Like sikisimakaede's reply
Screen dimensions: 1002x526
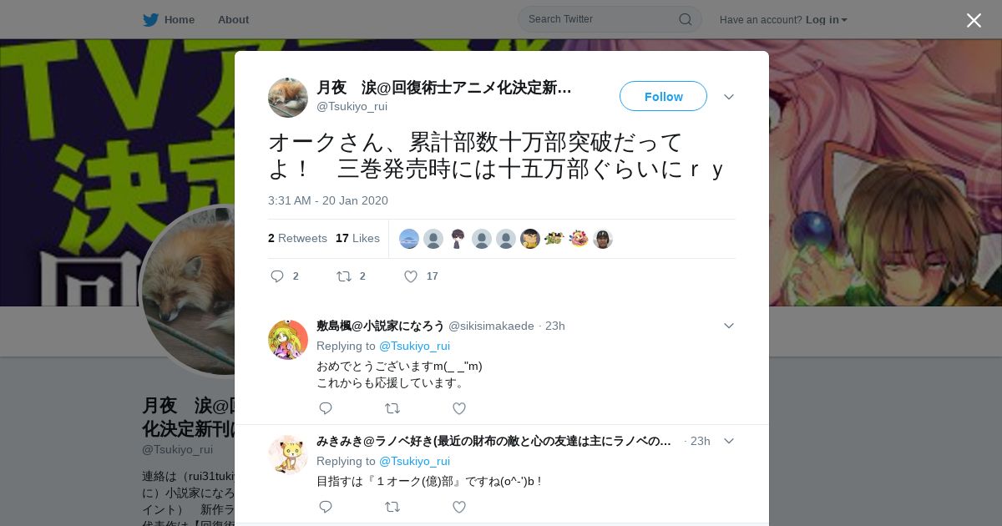458,408
